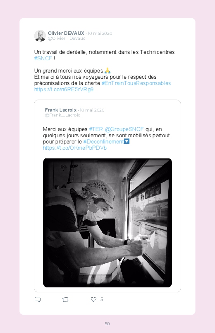Open the #TER hashtag

tap(96, 129)
